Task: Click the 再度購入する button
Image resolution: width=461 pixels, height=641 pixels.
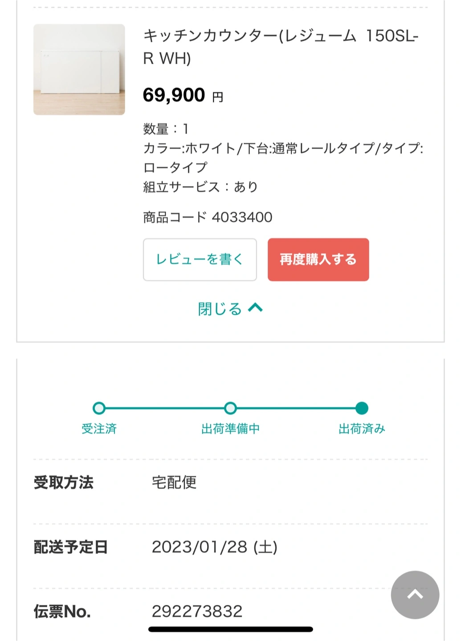Action: [318, 260]
